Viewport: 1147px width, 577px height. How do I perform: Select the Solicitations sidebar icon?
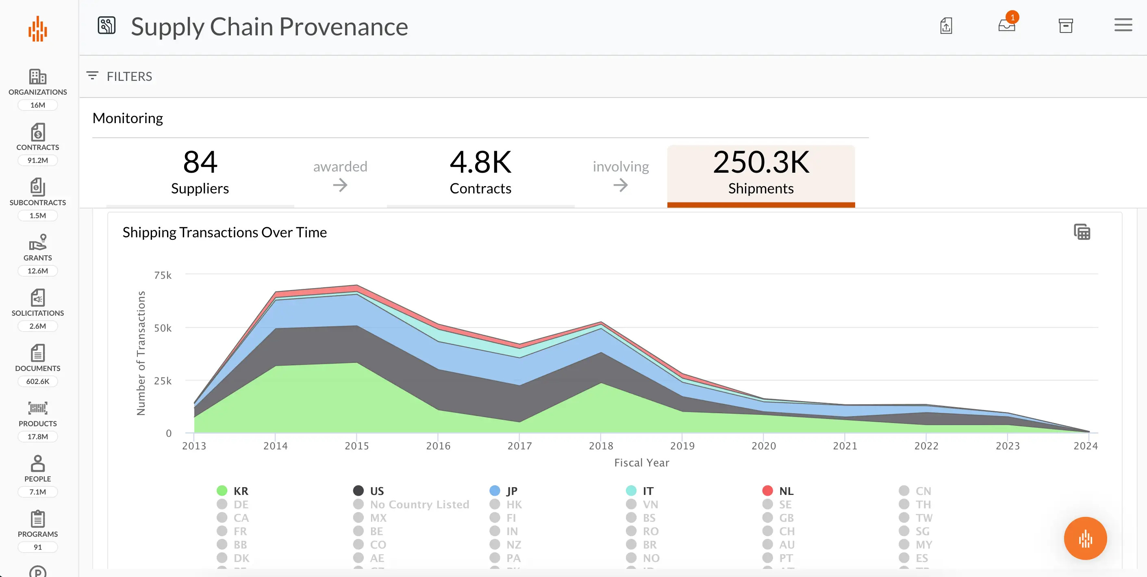coord(37,298)
